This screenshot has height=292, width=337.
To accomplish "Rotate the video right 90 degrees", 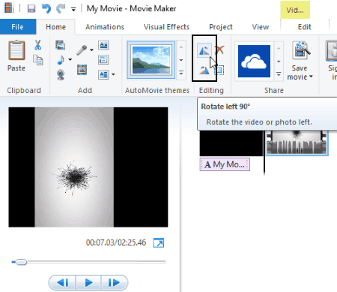I will 204,71.
